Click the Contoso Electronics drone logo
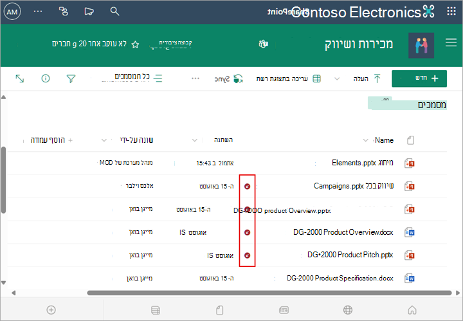Image resolution: width=463 pixels, height=321 pixels. point(428,12)
